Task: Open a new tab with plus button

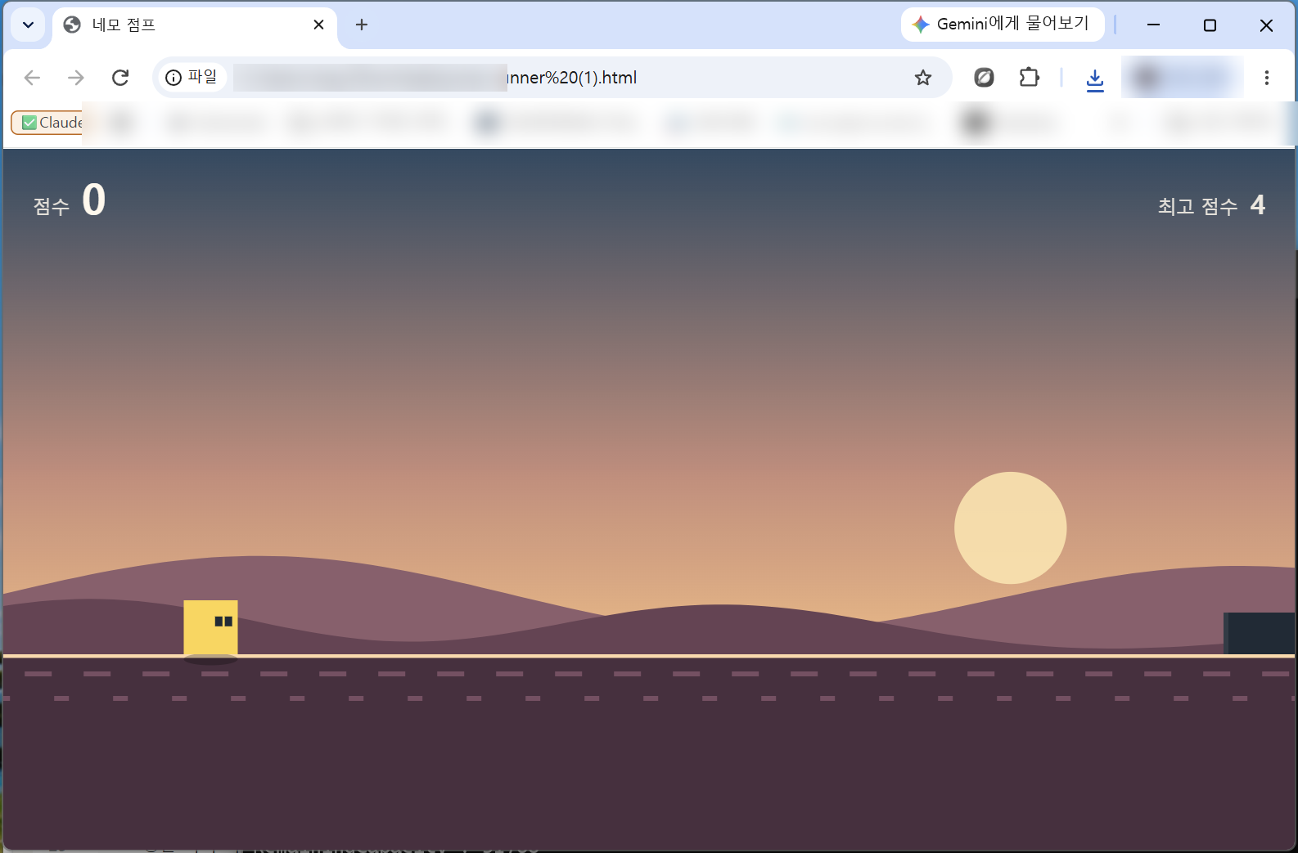Action: [362, 25]
